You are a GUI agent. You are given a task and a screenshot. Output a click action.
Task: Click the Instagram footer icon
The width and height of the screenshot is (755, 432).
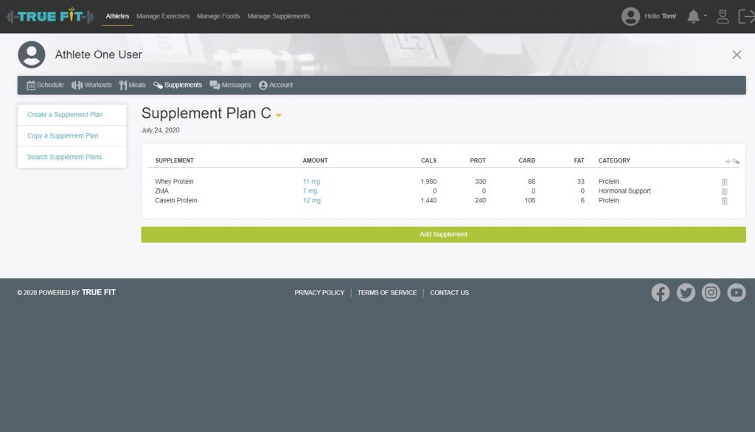711,293
